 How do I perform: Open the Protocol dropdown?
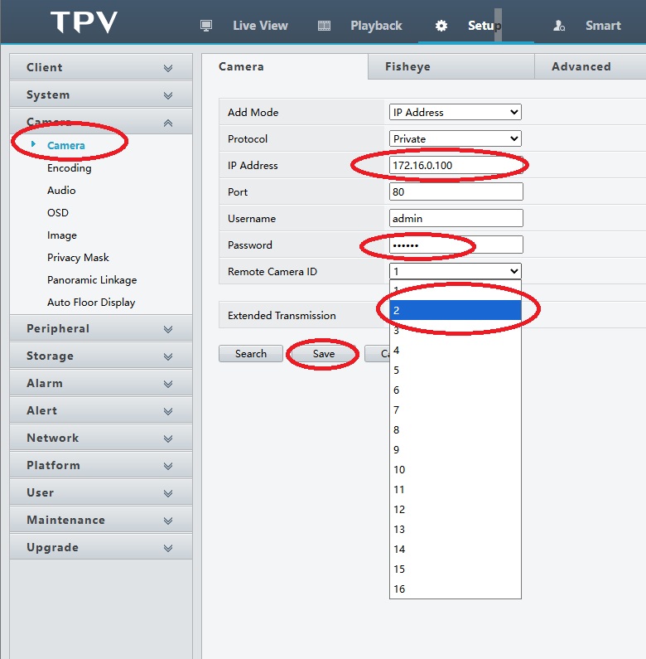tap(455, 139)
